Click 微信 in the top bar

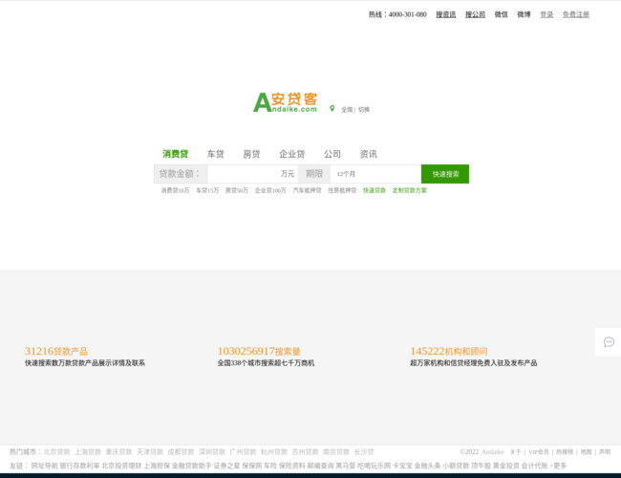coord(501,14)
